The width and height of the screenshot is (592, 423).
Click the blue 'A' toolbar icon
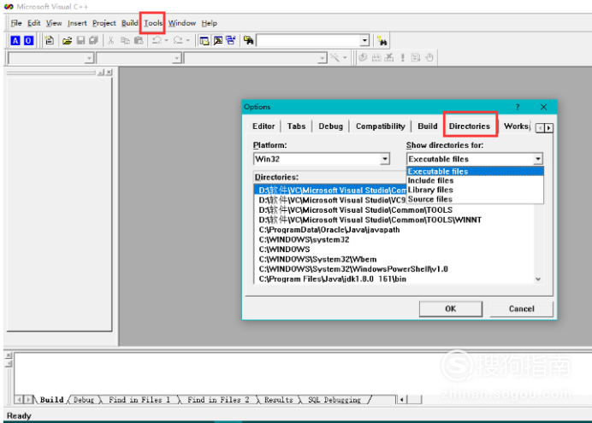(15, 40)
